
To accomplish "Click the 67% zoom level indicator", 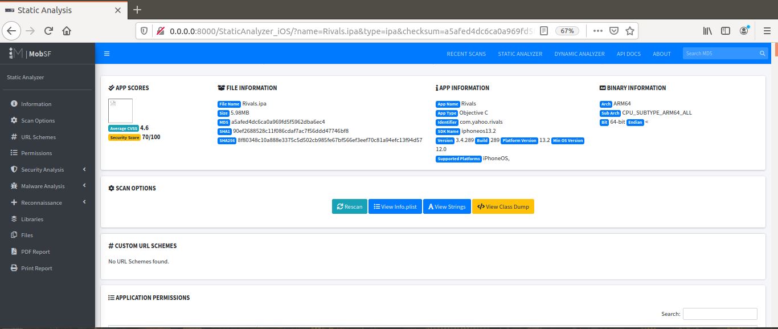I will [x=567, y=31].
